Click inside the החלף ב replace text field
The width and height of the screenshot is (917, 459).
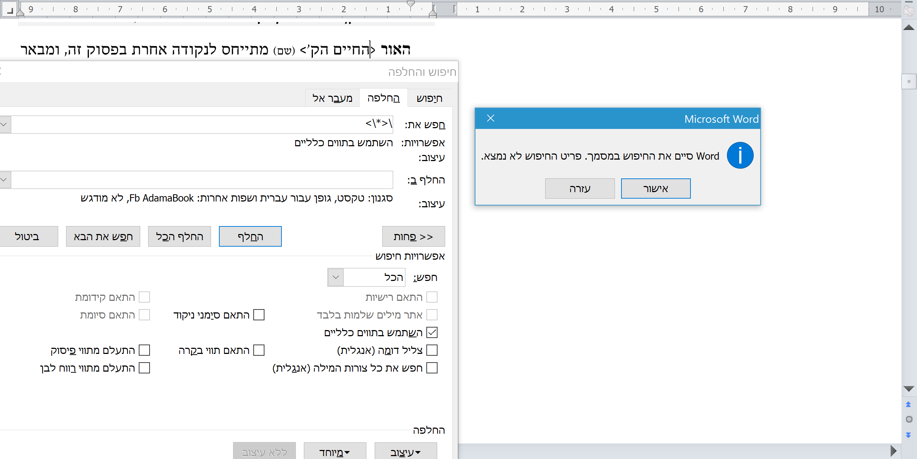point(199,179)
